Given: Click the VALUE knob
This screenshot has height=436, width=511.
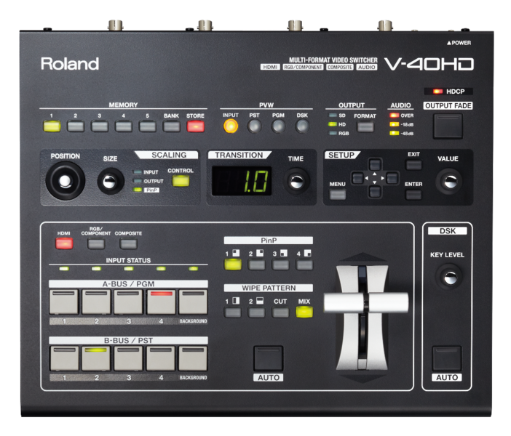Looking at the screenshot, I should point(450,181).
